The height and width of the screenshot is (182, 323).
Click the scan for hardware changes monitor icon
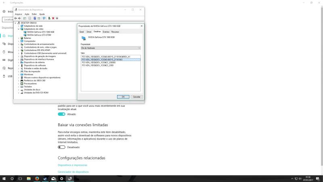pyautogui.click(x=44, y=18)
